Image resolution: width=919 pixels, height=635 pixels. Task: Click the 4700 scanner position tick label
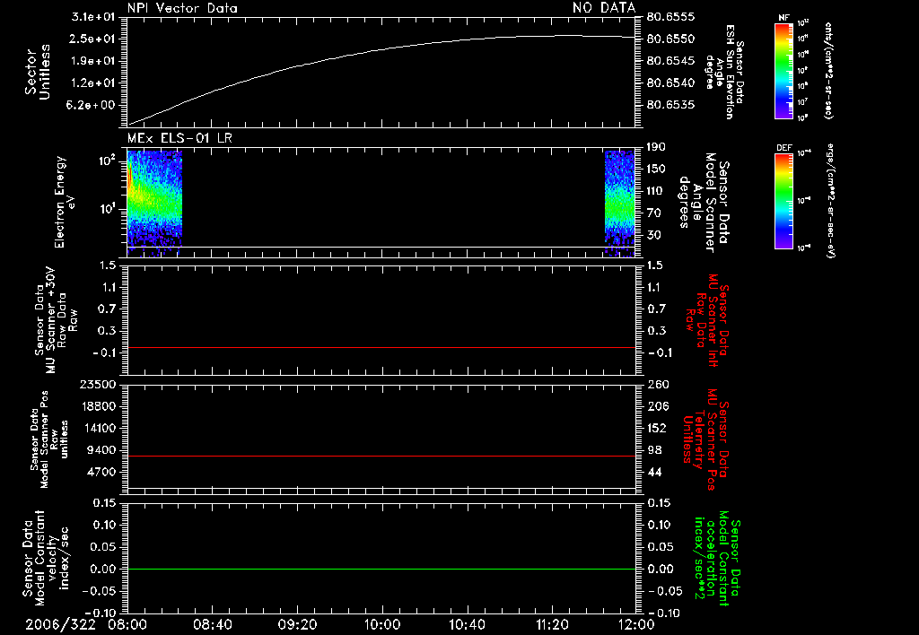tap(101, 472)
